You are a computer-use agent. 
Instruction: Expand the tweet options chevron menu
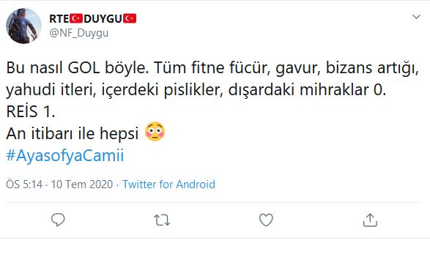click(x=416, y=17)
